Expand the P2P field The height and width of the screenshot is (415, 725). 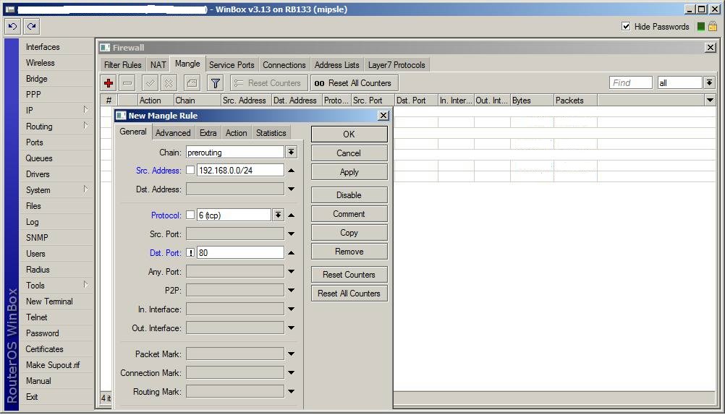pyautogui.click(x=291, y=290)
